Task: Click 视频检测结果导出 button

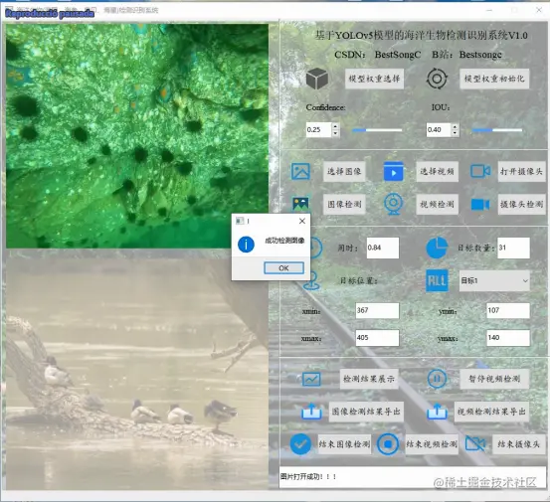Action: pos(491,412)
